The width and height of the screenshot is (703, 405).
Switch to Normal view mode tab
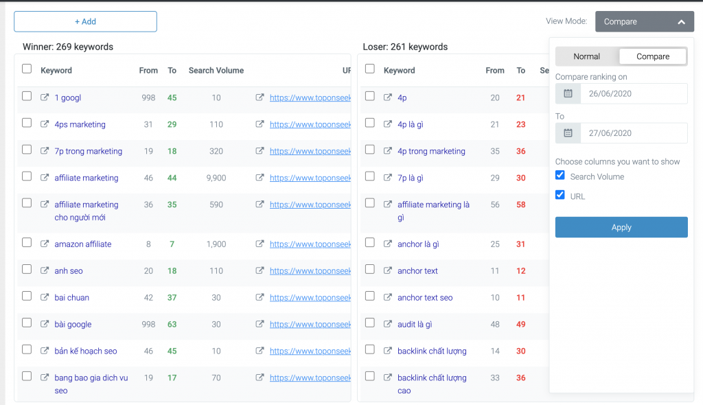coord(586,56)
